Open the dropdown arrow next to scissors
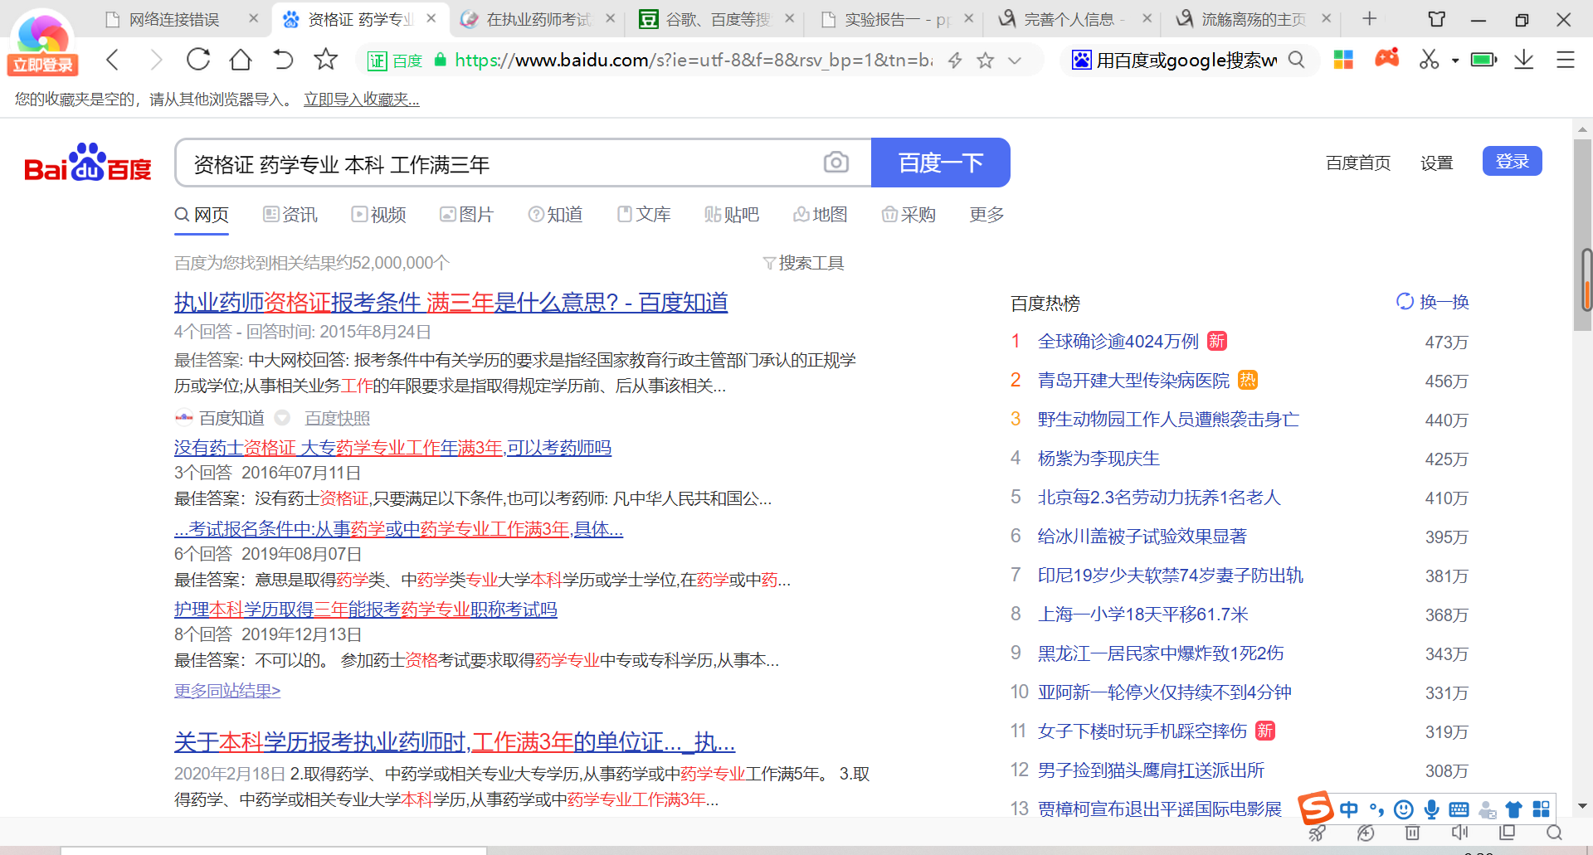Screen dimensions: 1593x855 click(1455, 61)
